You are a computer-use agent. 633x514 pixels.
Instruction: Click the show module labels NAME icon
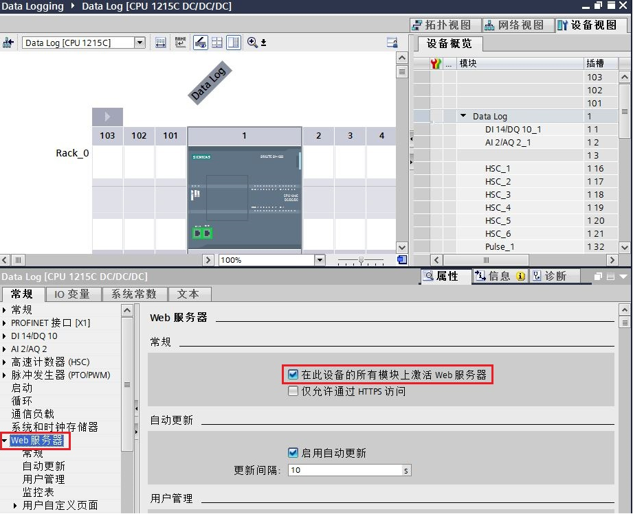point(180,43)
